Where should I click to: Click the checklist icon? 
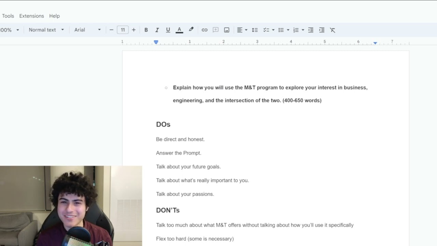[266, 30]
